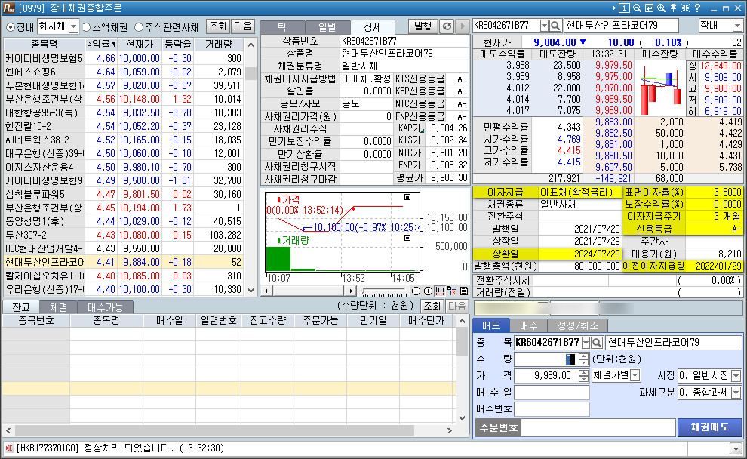The image size is (747, 459).
Task: Sort list by the 수익률 column header
Action: click(101, 44)
